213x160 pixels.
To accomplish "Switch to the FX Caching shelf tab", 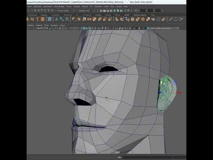I will click(x=87, y=15).
